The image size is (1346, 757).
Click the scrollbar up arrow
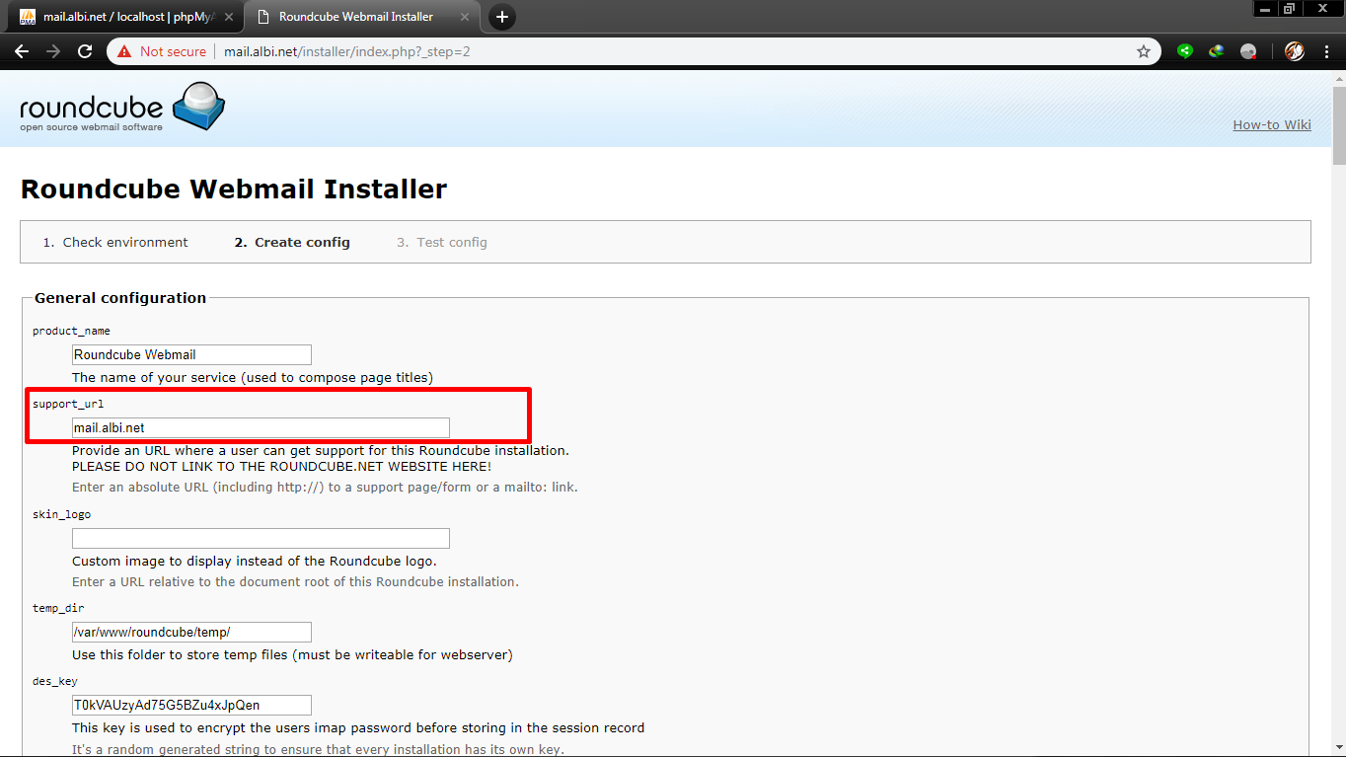tap(1339, 78)
